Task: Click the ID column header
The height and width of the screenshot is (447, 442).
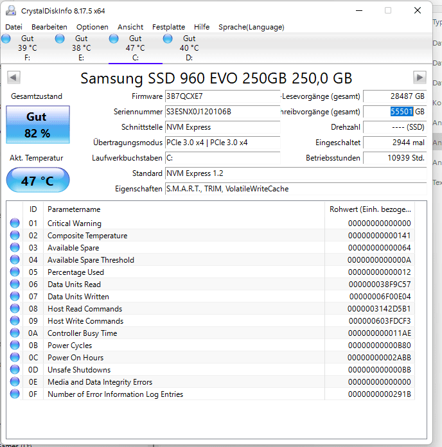Action: pyautogui.click(x=33, y=209)
